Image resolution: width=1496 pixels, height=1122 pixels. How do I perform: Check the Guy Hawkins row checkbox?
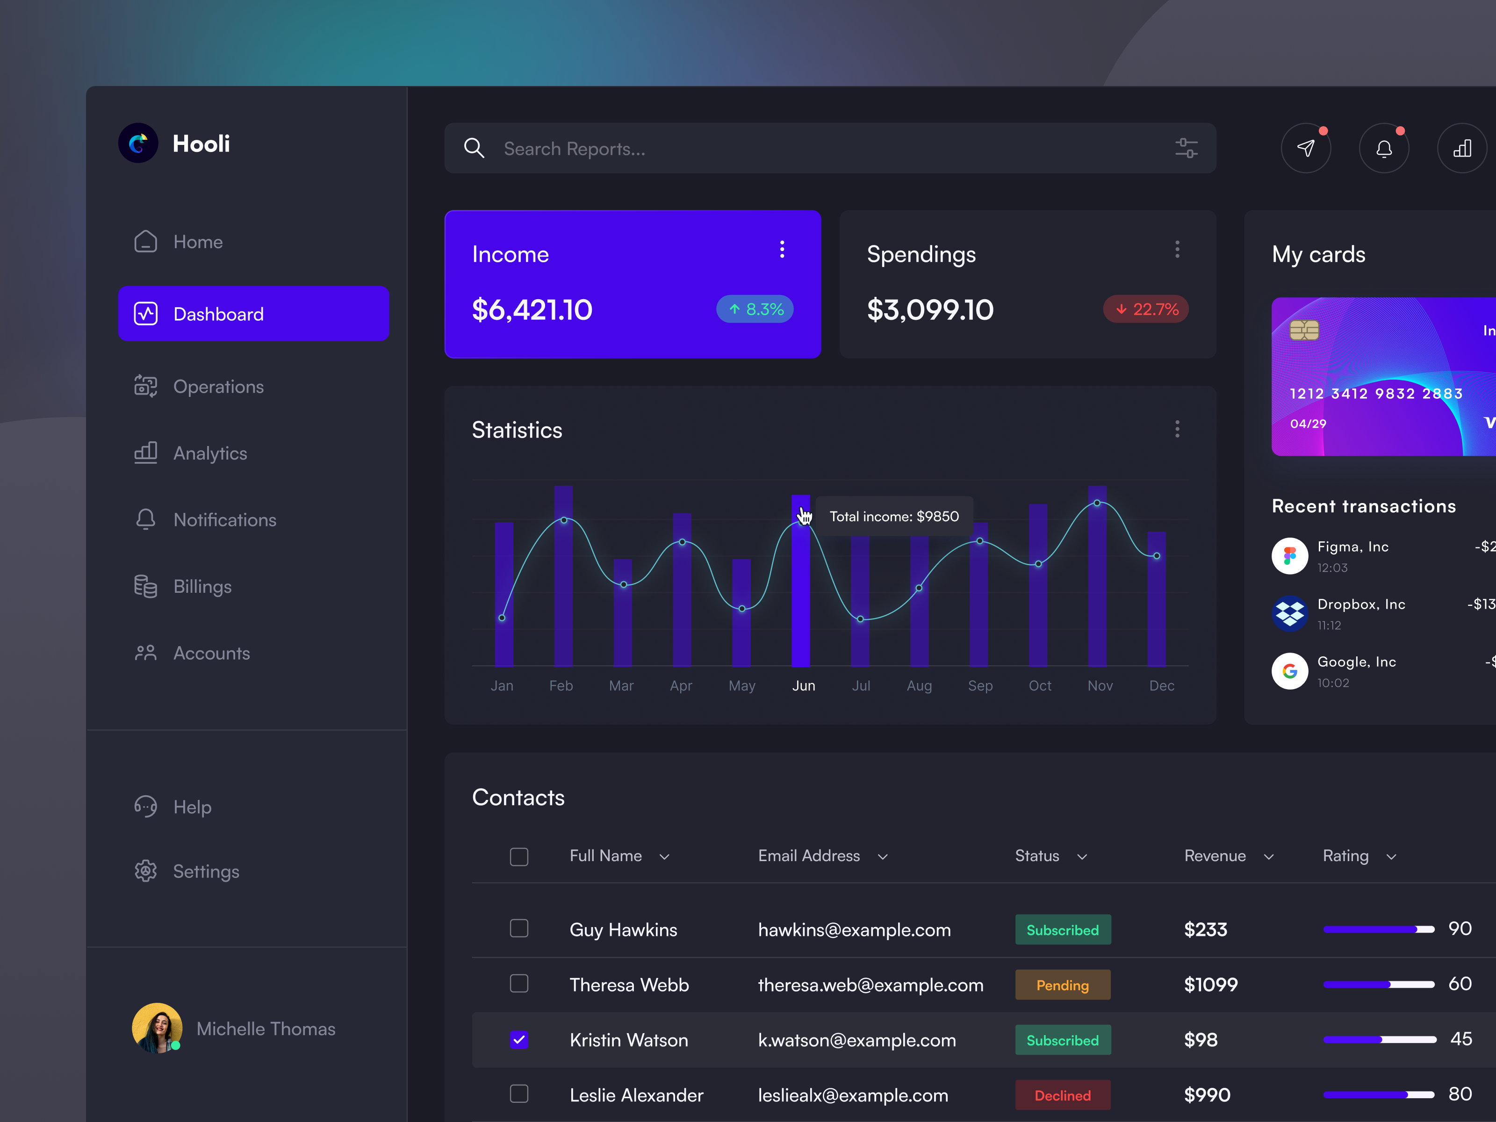519,928
